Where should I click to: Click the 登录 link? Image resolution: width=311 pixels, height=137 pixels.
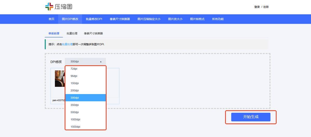[x=257, y=7]
